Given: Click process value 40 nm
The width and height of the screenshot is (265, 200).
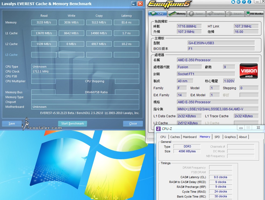Looking at the screenshot, I should 185,81.
